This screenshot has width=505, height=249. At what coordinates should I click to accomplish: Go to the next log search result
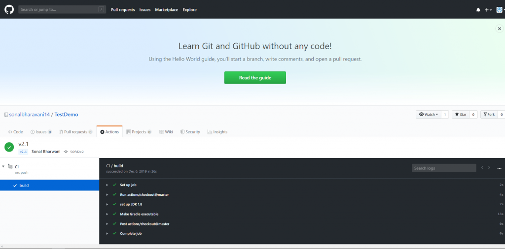point(489,168)
